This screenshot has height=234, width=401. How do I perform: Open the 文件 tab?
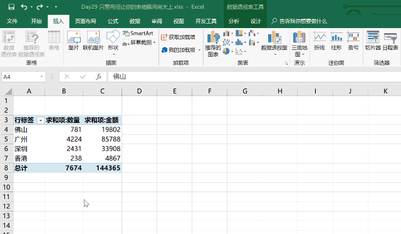coord(12,21)
